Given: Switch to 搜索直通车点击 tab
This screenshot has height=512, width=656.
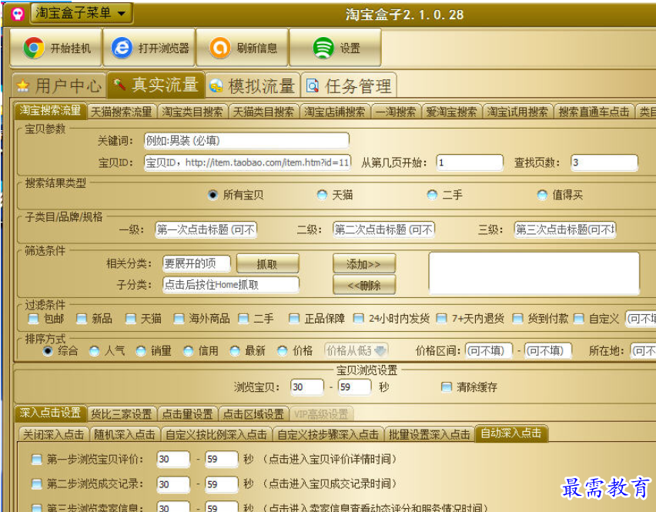Looking at the screenshot, I should [594, 112].
